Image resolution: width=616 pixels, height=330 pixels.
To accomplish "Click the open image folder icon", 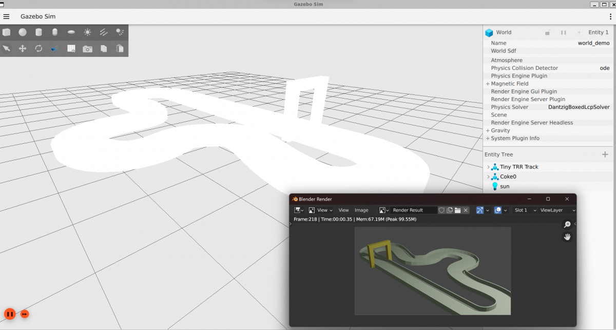I will click(x=457, y=210).
